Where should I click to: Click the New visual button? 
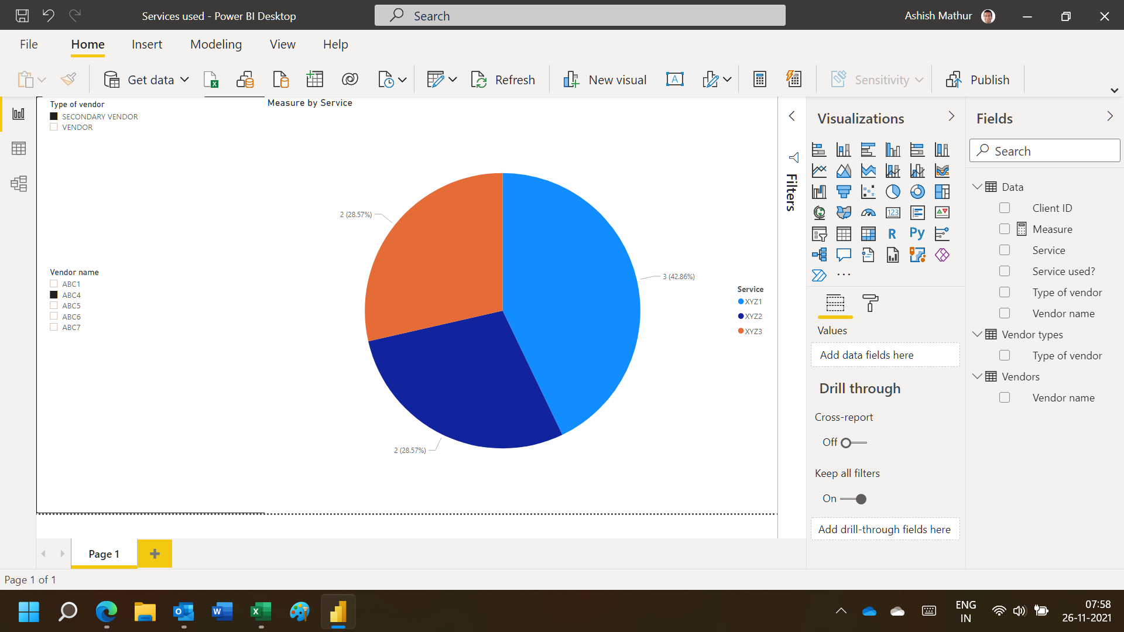(x=605, y=80)
